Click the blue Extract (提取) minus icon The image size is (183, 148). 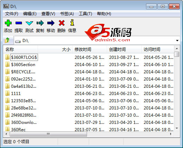coord(19,23)
